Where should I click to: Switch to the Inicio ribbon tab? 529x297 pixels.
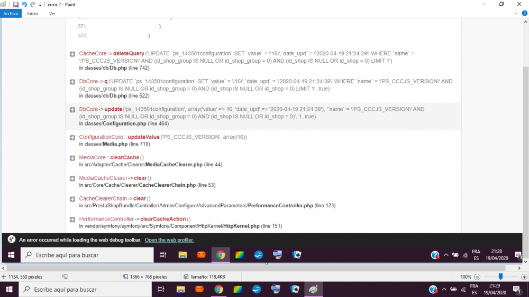[x=32, y=14]
